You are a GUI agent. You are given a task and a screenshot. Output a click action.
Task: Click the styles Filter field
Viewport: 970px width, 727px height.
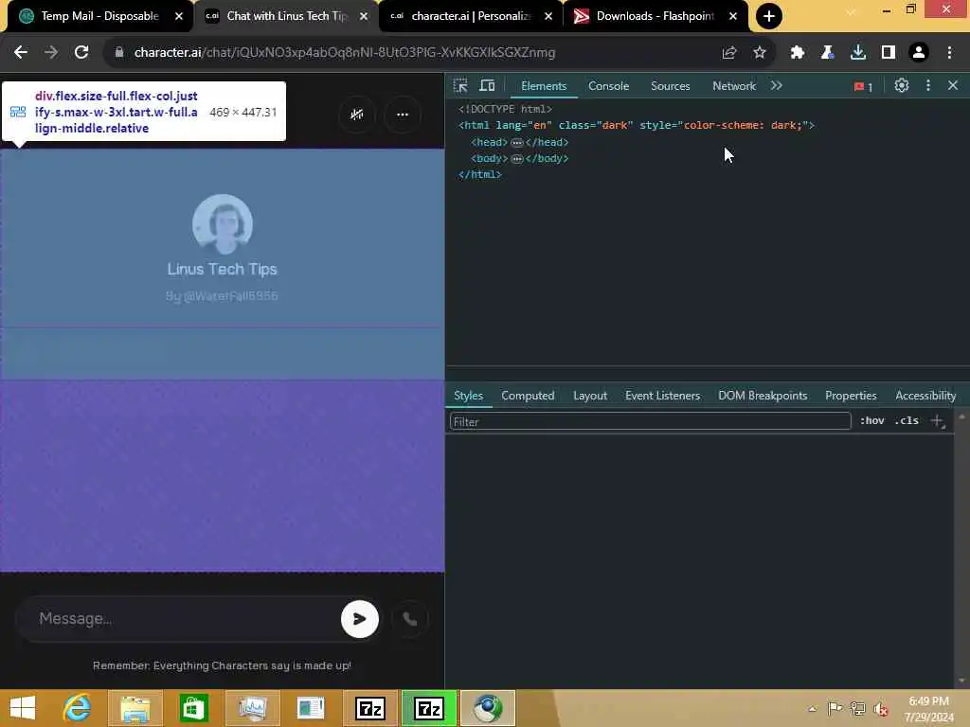(650, 421)
